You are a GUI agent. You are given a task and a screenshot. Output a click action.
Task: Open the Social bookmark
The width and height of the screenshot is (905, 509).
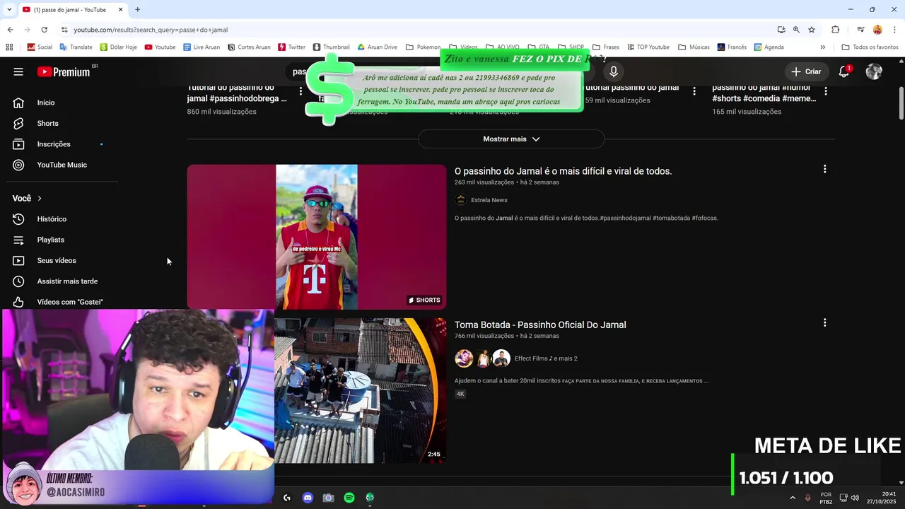pos(40,47)
